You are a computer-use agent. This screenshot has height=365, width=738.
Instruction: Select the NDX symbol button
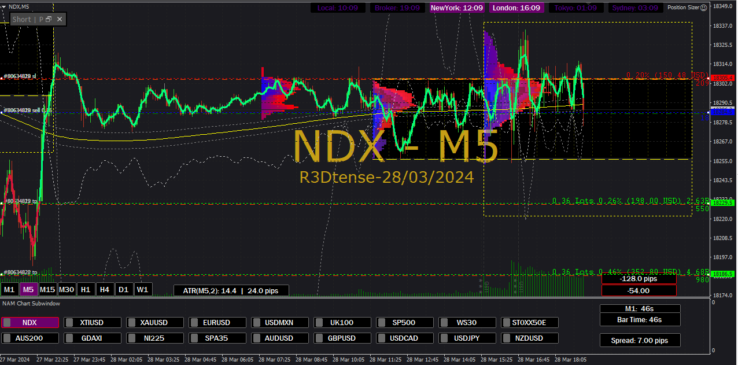30,322
